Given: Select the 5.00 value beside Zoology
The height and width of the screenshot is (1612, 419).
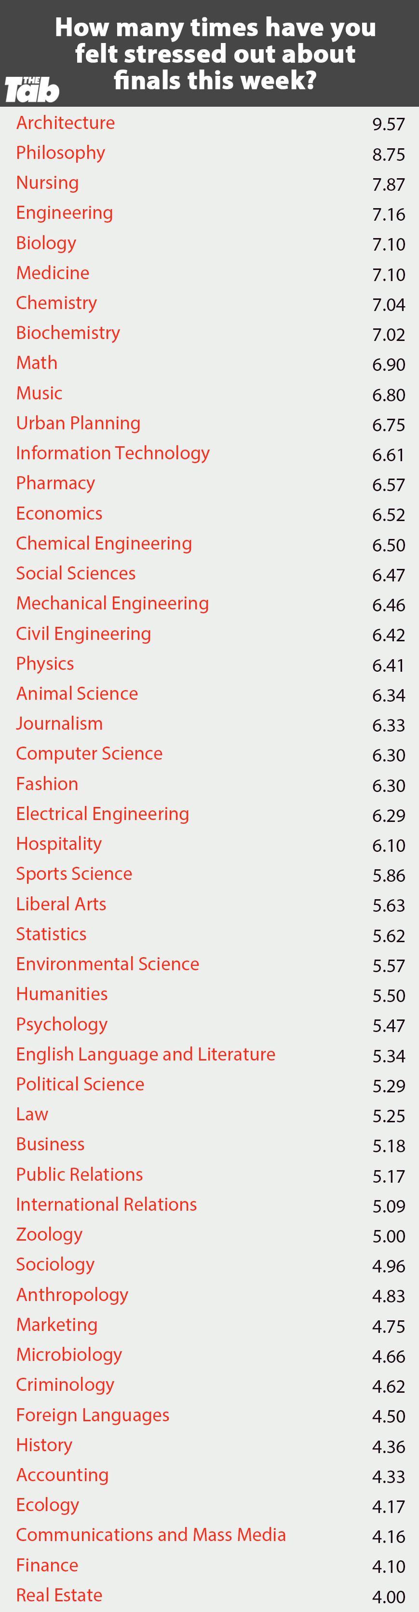Looking at the screenshot, I should tap(389, 1235).
